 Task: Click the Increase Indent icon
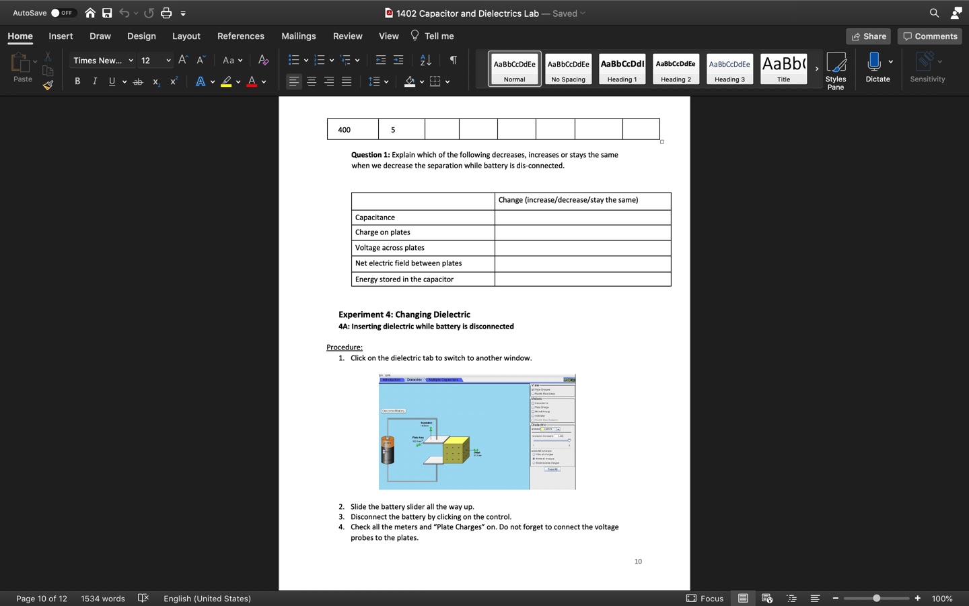coord(398,61)
